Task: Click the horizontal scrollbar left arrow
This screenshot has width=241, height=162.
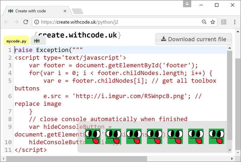Action: point(3,159)
